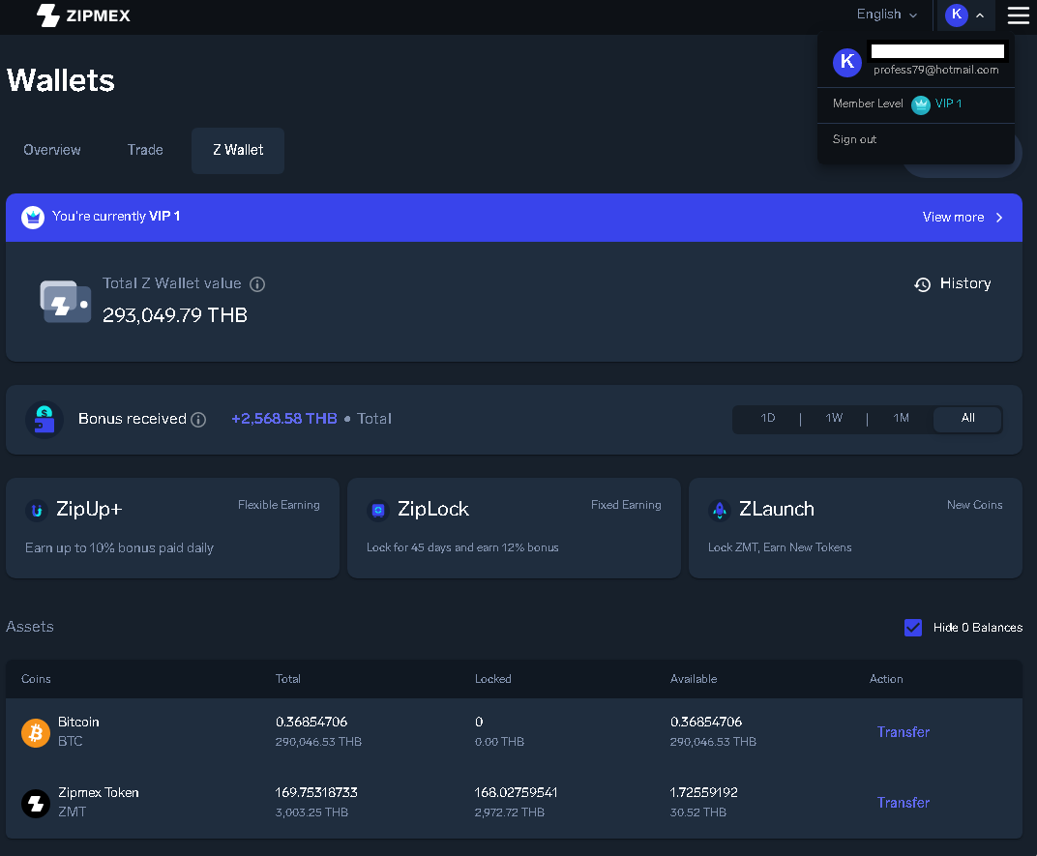Click info icon next to Total Z Wallet value

pos(257,284)
